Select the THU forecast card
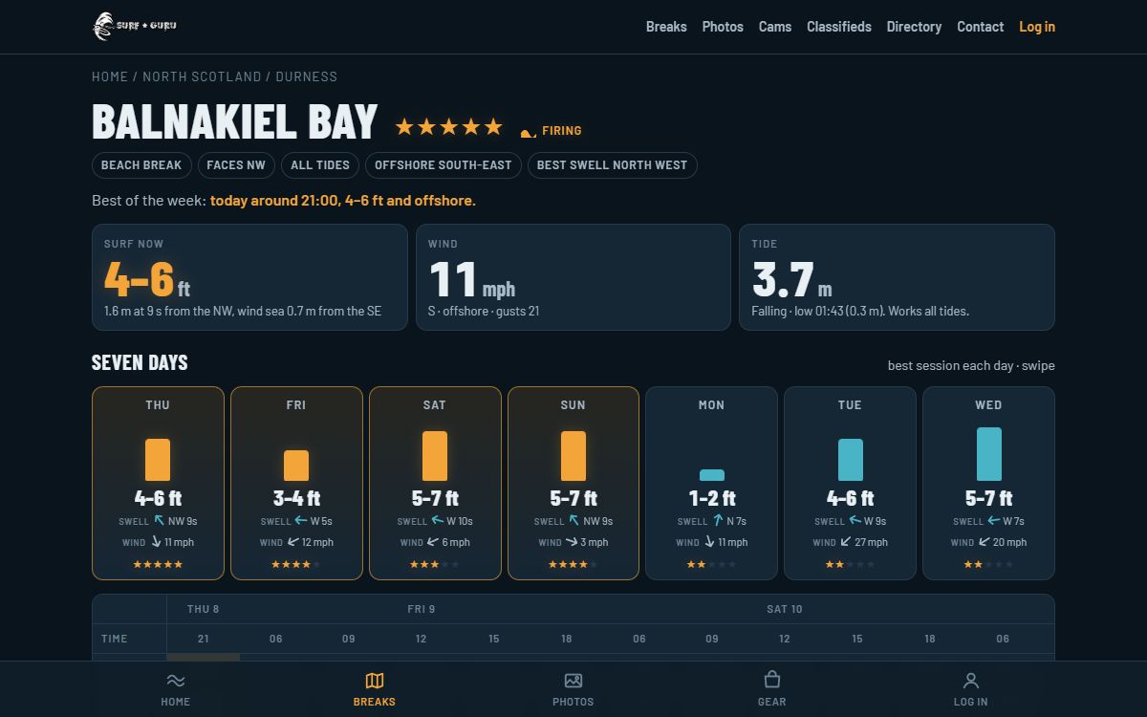 [x=158, y=483]
